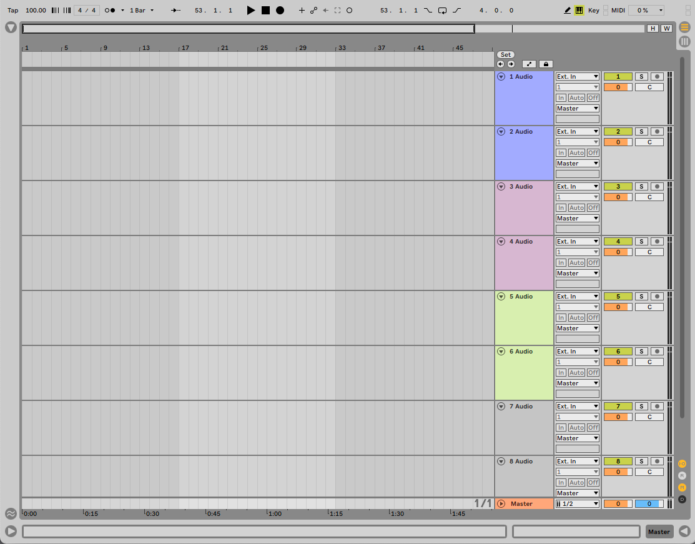Click the MIDI Arrangement Overdub plus icon

click(x=302, y=10)
